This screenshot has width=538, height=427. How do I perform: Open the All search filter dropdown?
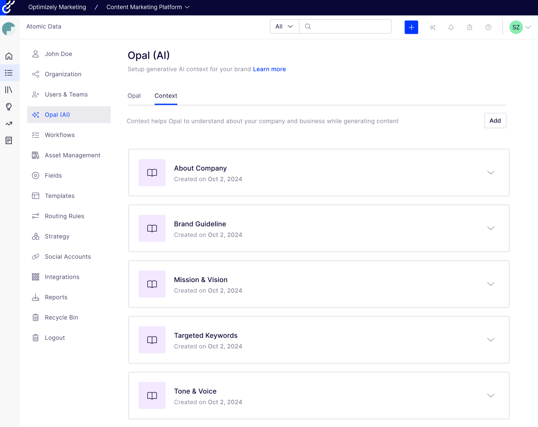(x=284, y=27)
